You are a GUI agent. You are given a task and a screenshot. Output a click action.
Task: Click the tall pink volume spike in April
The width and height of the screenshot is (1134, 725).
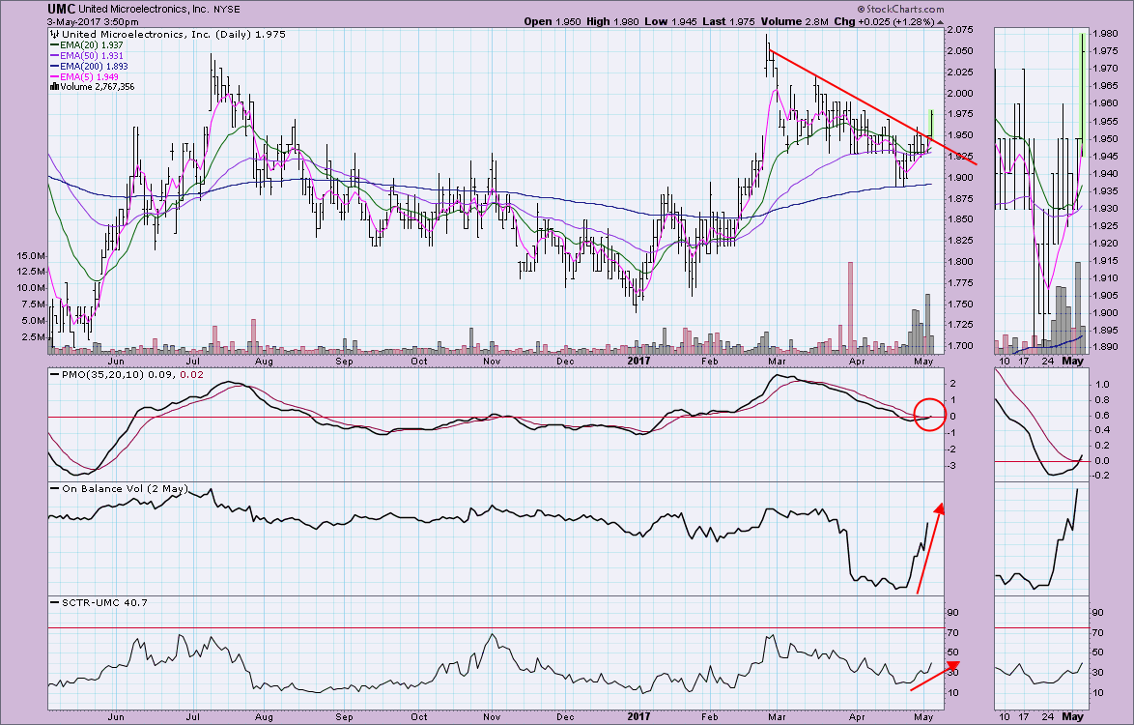850,300
